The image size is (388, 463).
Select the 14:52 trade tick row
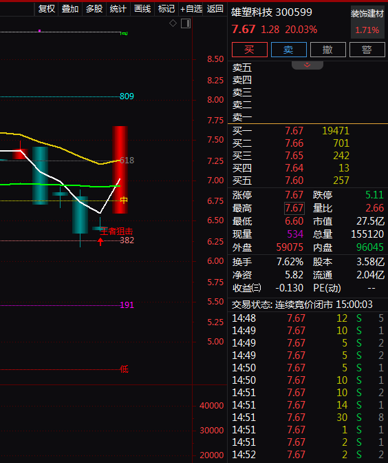(308, 455)
